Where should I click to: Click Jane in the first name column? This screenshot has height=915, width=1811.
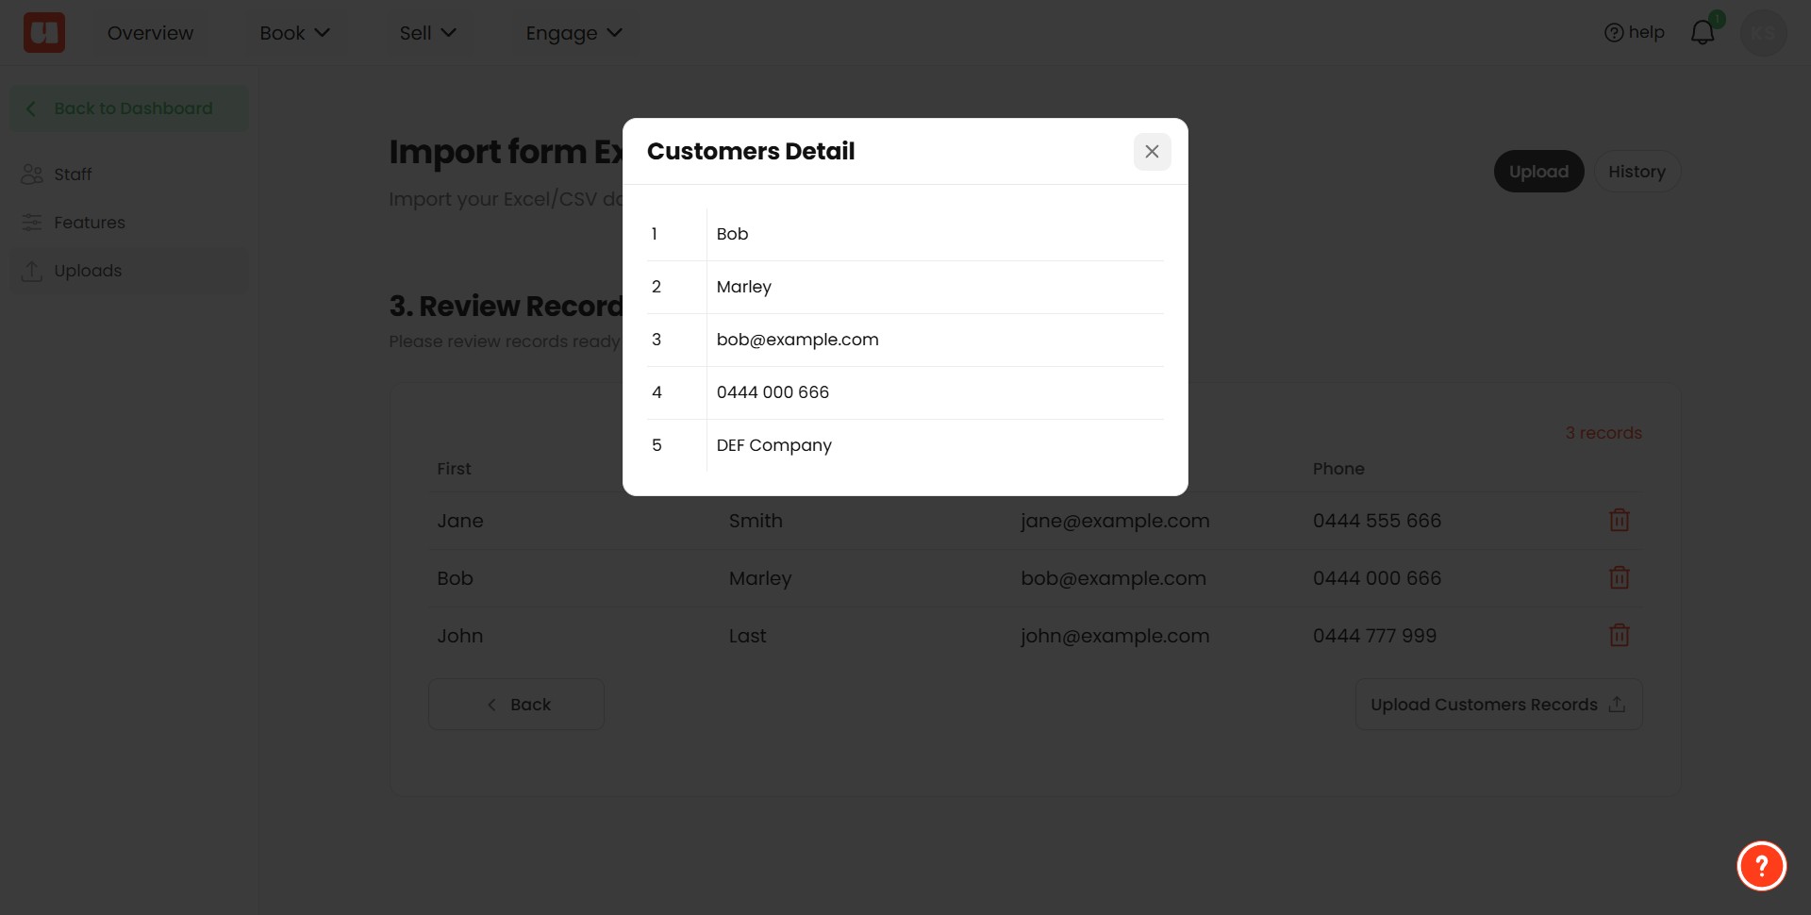coord(460,521)
